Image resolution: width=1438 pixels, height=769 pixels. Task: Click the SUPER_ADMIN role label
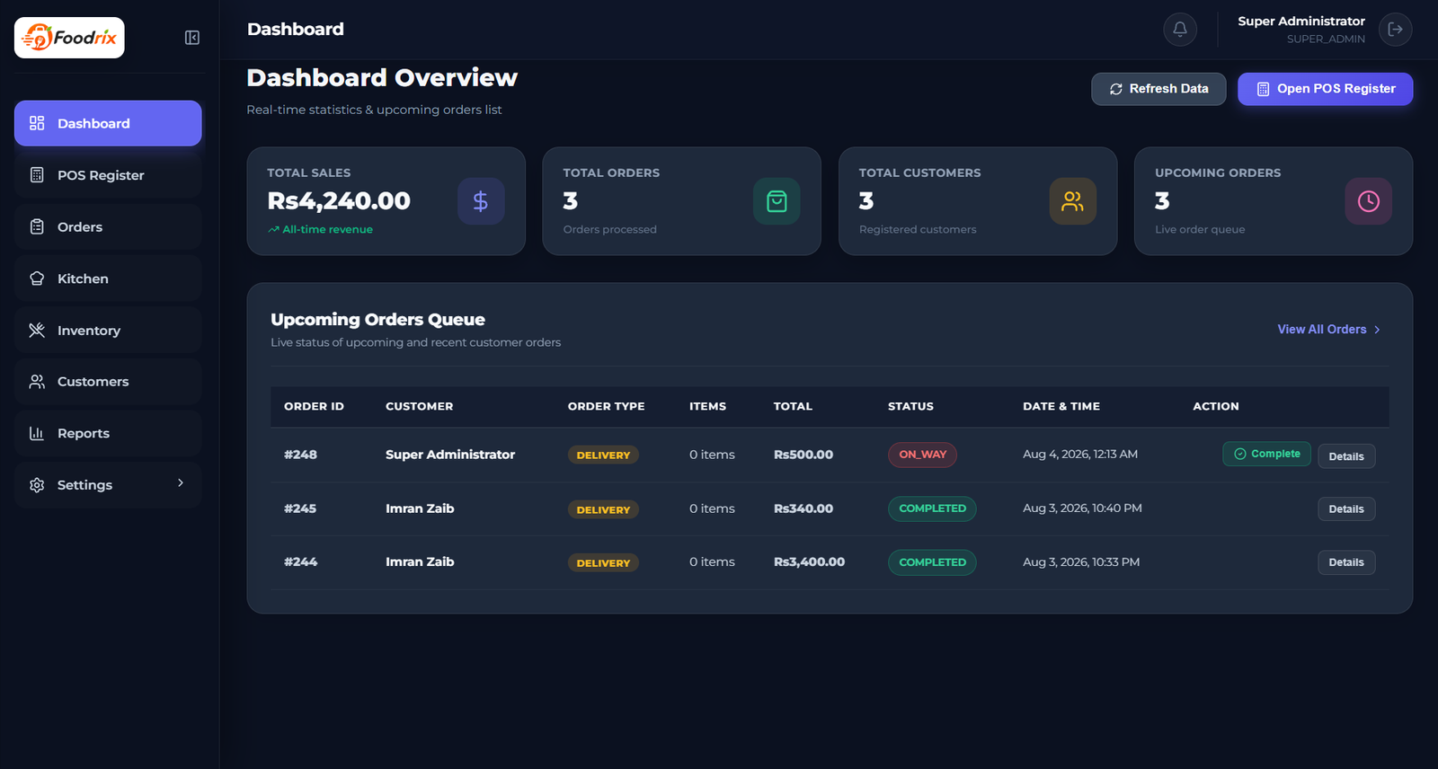pyautogui.click(x=1326, y=39)
